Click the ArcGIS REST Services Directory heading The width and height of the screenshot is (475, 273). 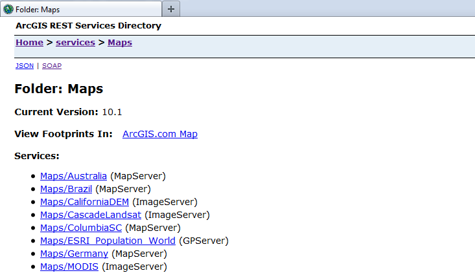pos(88,26)
